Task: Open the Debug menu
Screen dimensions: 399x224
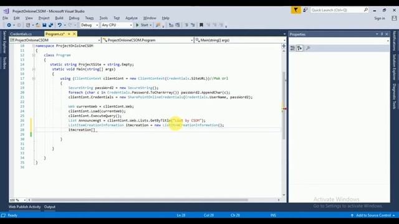Action: (x=74, y=18)
